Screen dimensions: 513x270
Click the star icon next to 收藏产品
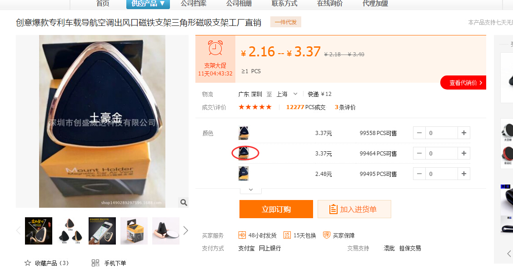coord(28,263)
